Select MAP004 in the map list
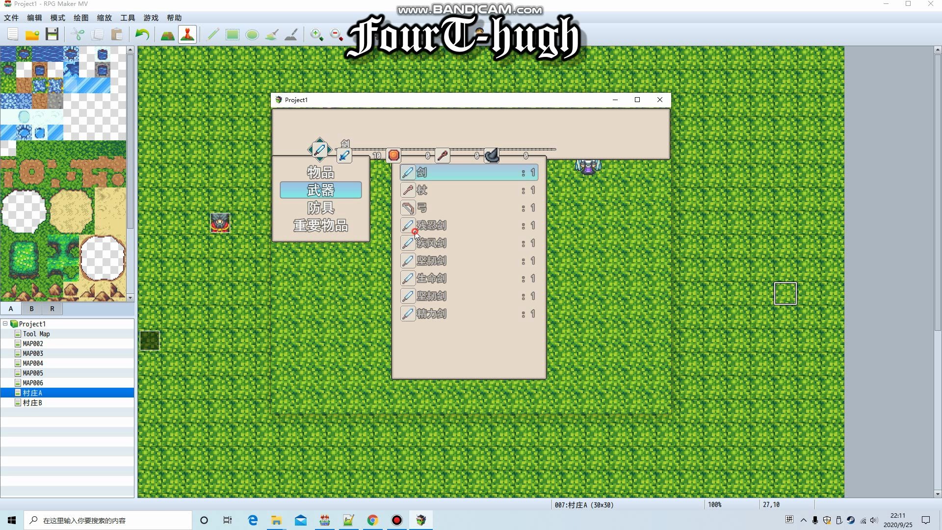 33,363
